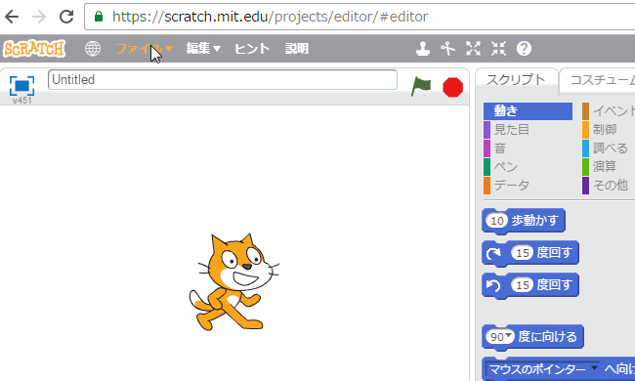
Task: Go forward in the browser
Action: (39, 17)
